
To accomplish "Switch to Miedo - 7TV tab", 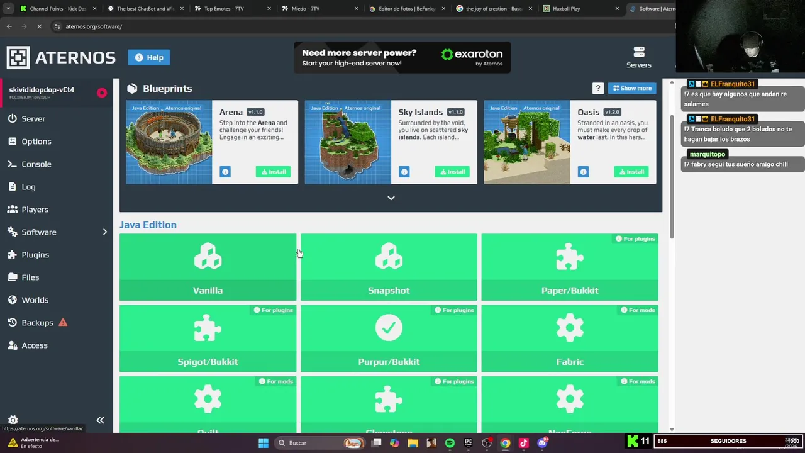I will pyautogui.click(x=318, y=9).
